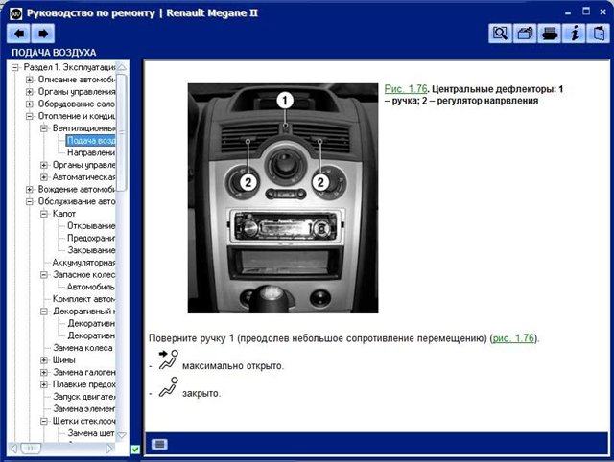Click the tree scroll up arrow
614x462 pixels.
122,68
